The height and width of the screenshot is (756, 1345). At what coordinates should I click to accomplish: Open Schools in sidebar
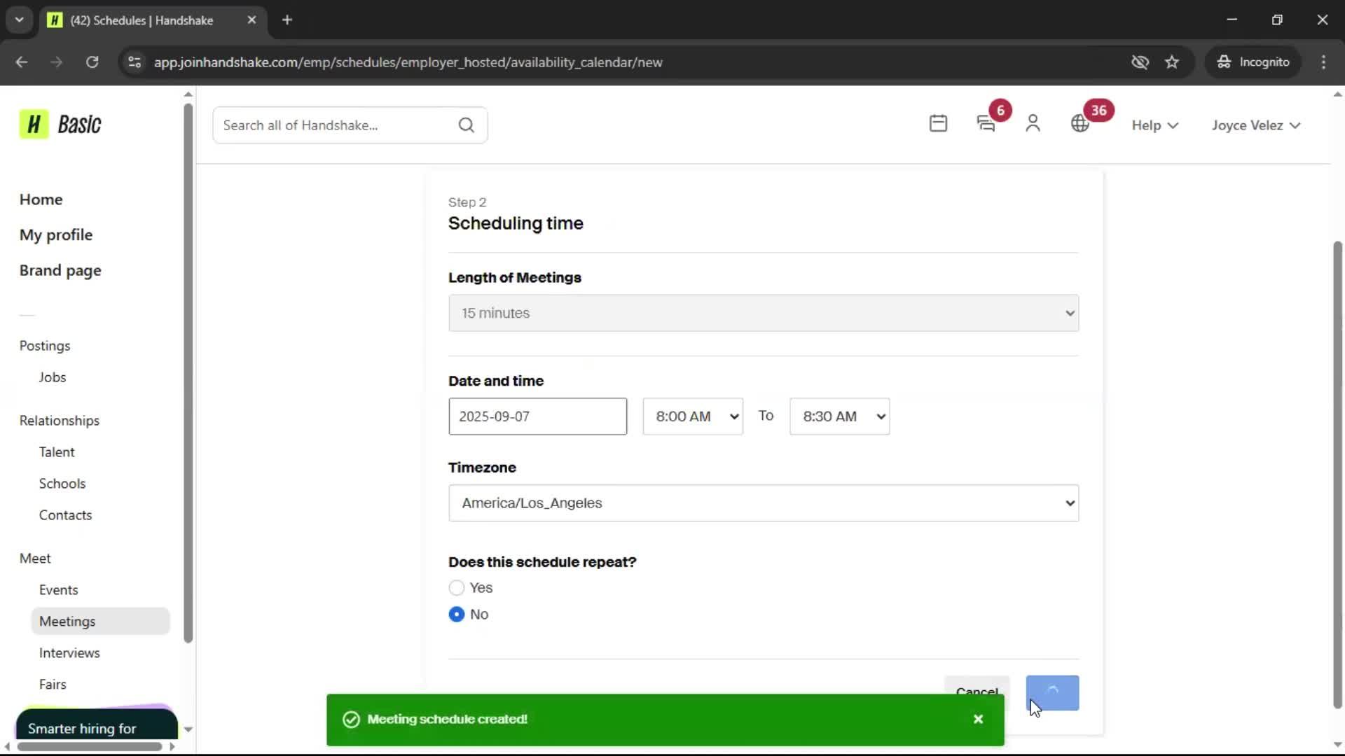(62, 484)
